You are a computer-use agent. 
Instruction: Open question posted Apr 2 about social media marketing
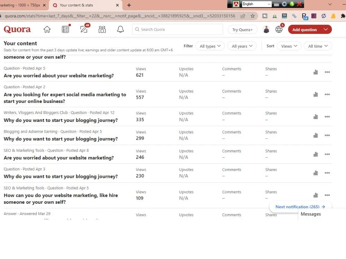[65, 98]
